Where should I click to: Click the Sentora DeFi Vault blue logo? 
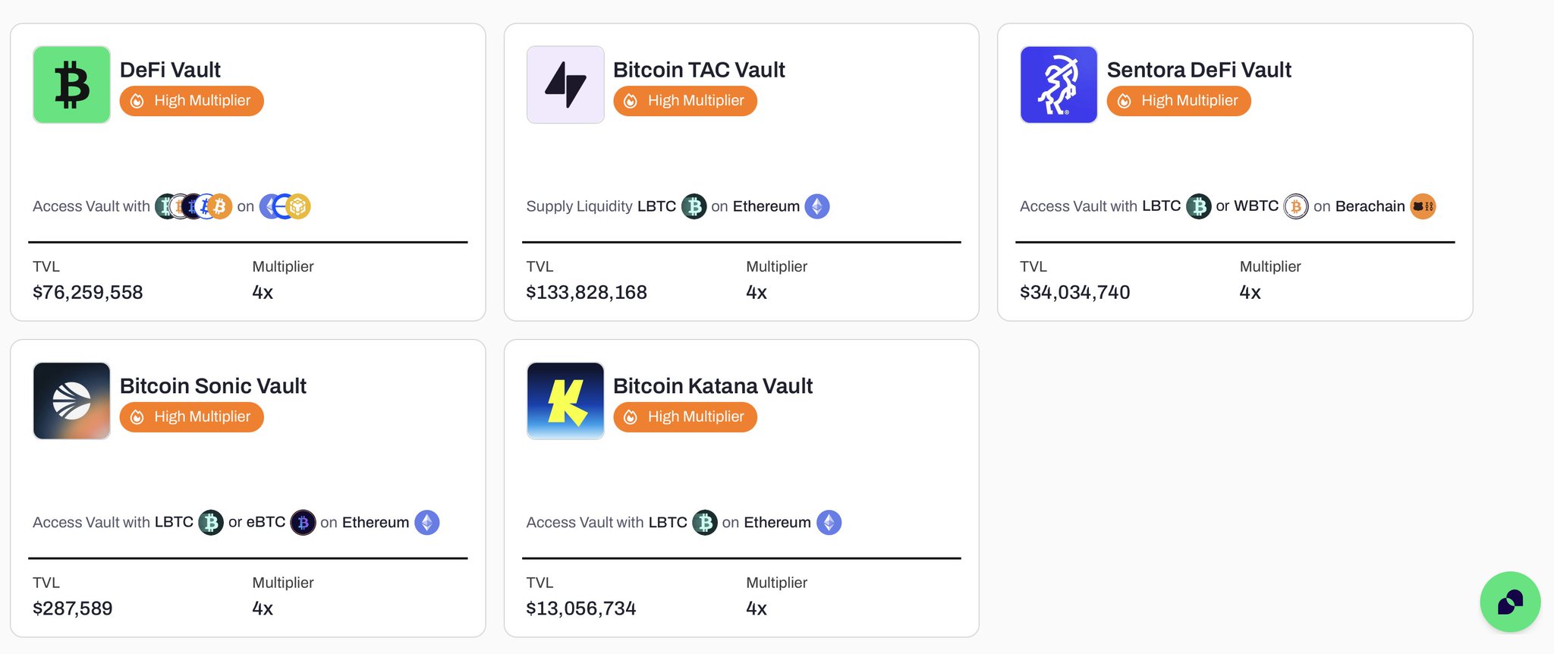[x=1059, y=84]
